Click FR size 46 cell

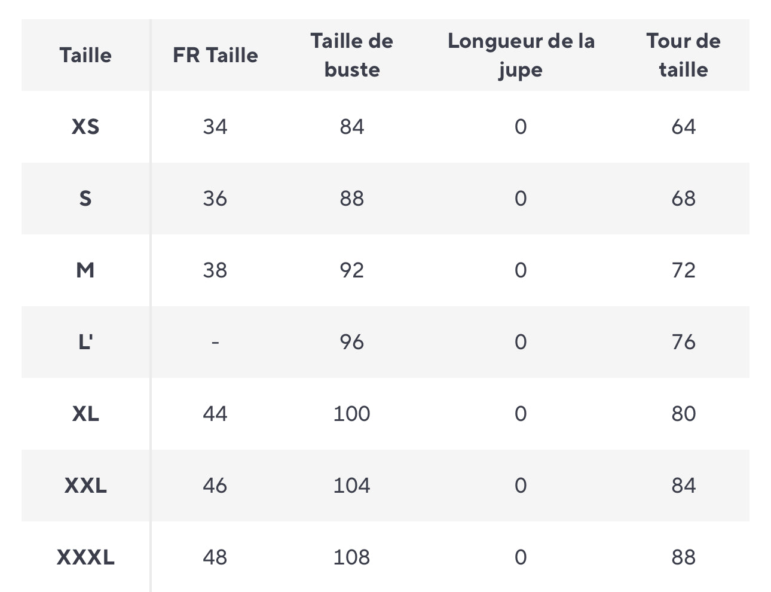(215, 486)
